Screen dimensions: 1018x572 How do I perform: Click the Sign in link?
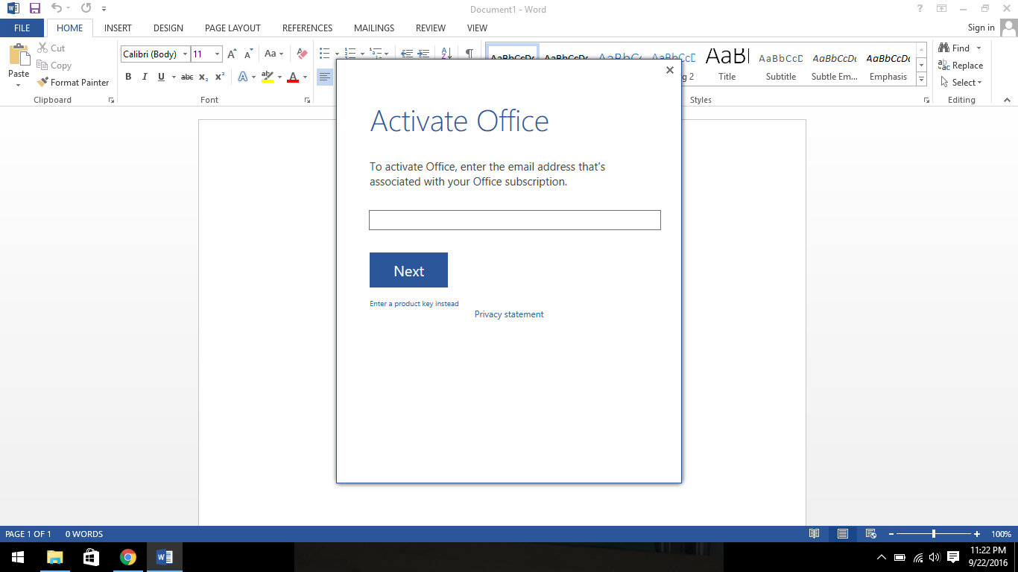(981, 28)
